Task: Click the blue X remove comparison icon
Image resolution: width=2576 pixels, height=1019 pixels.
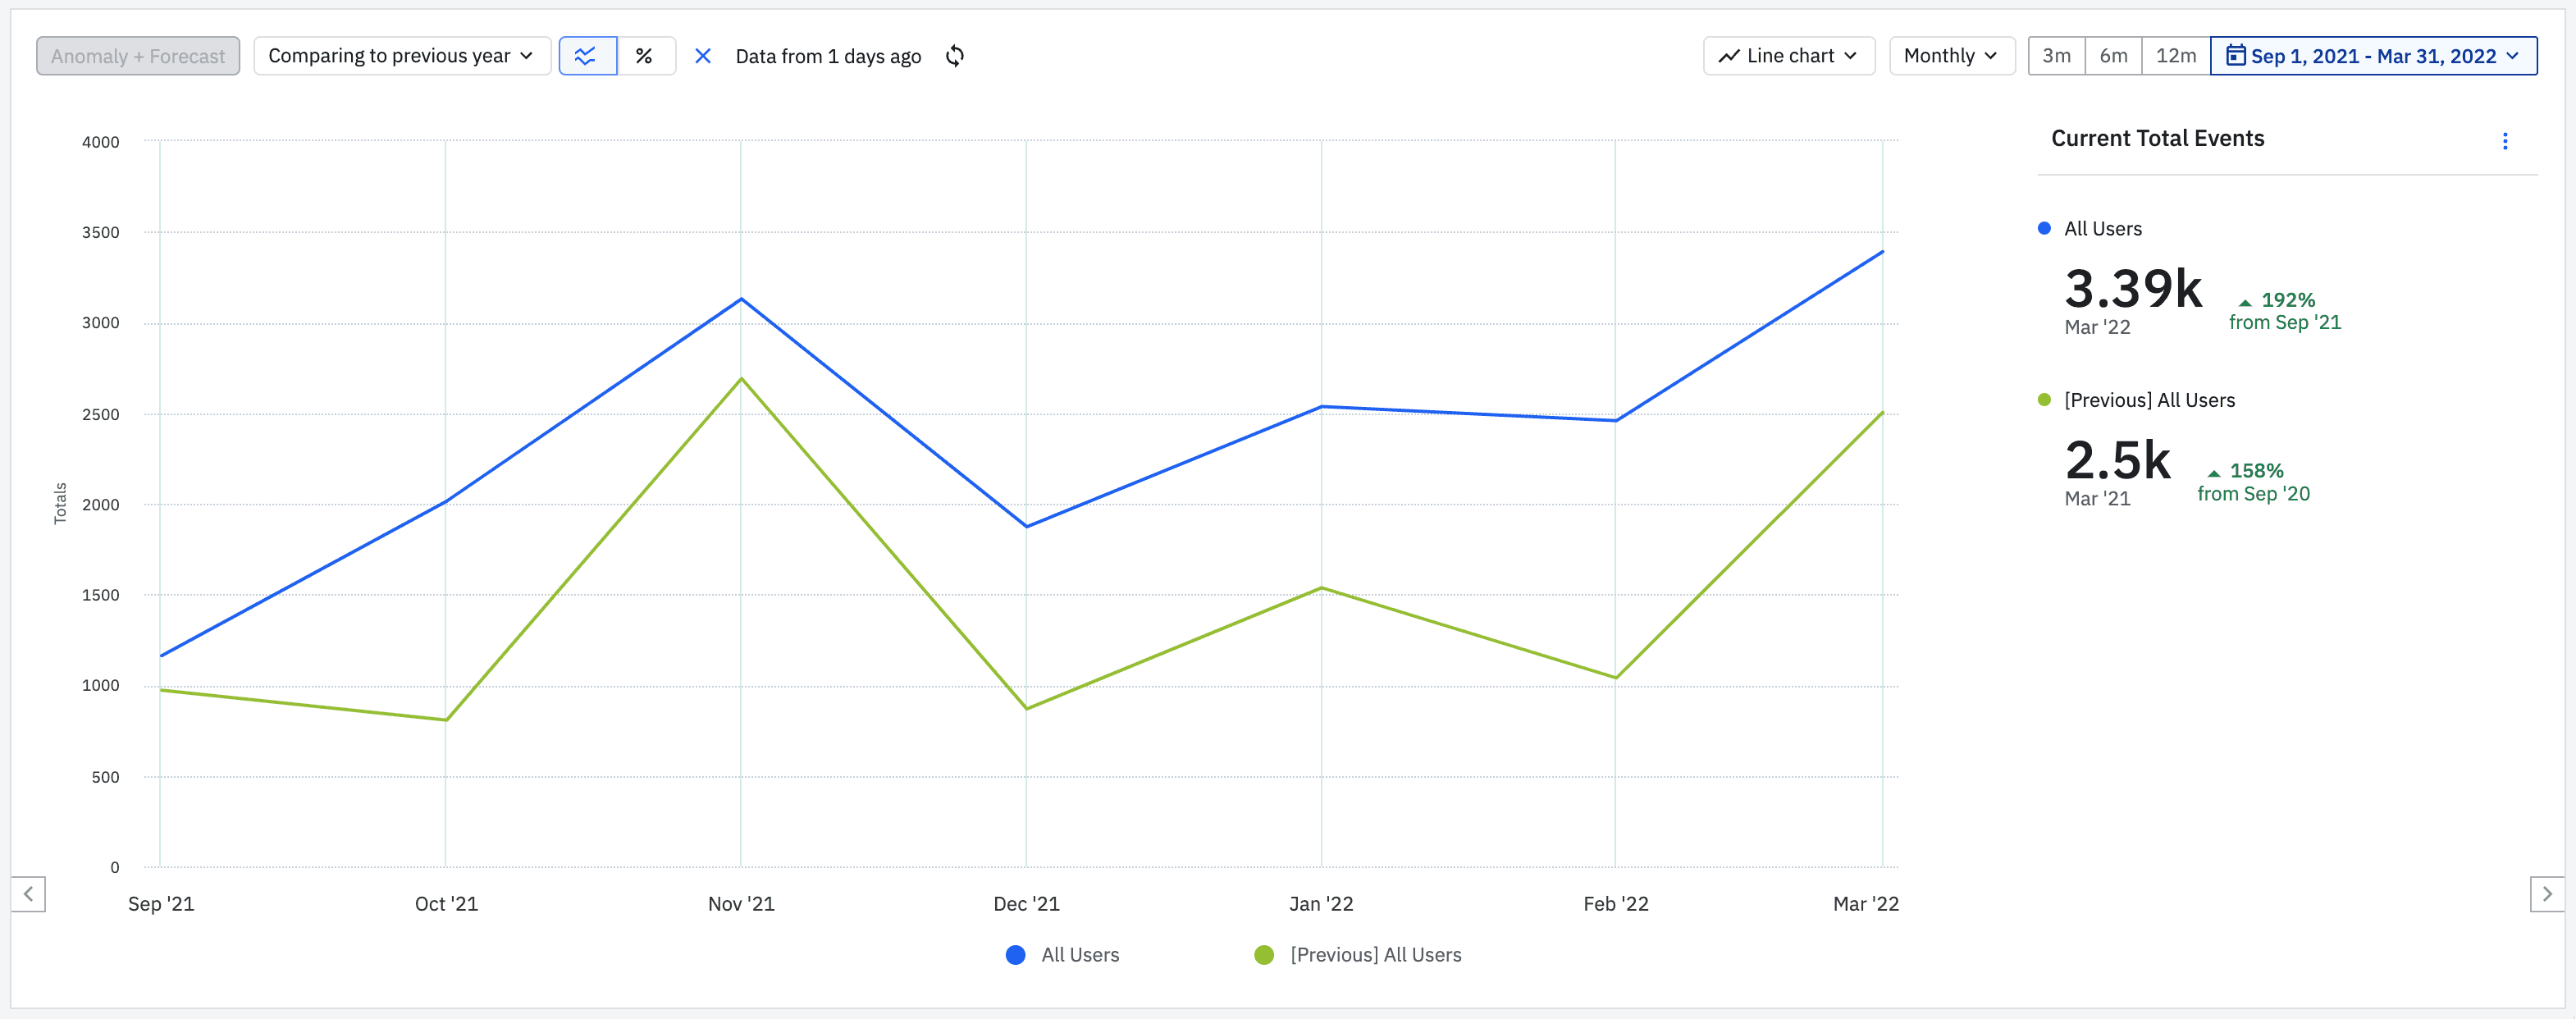Action: (703, 56)
